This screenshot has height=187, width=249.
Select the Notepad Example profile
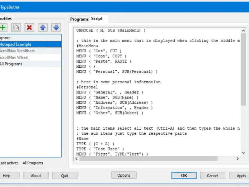(31, 44)
